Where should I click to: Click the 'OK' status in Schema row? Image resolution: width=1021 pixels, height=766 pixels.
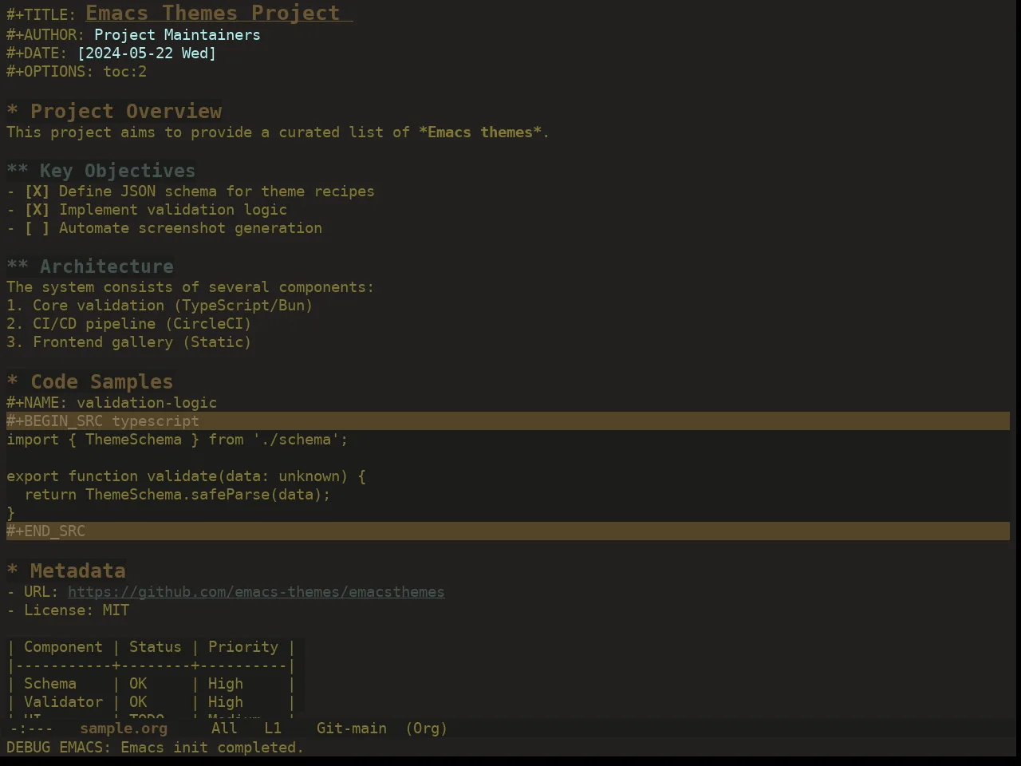[138, 684]
